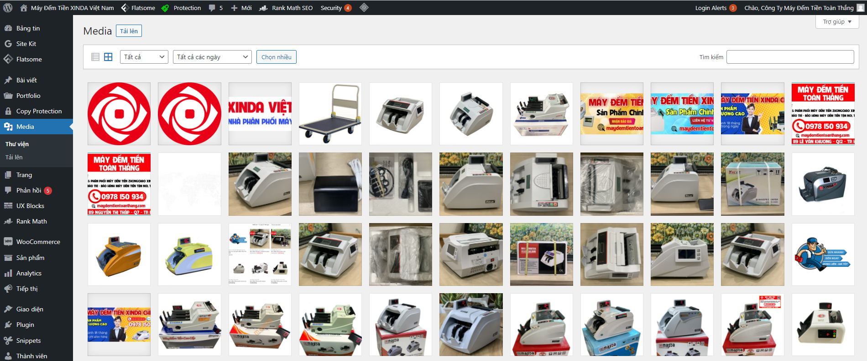Open Flatsome sidebar menu
This screenshot has height=361, width=867.
(x=37, y=59)
